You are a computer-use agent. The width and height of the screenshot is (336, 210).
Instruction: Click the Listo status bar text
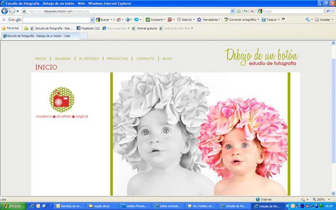pos(3,199)
